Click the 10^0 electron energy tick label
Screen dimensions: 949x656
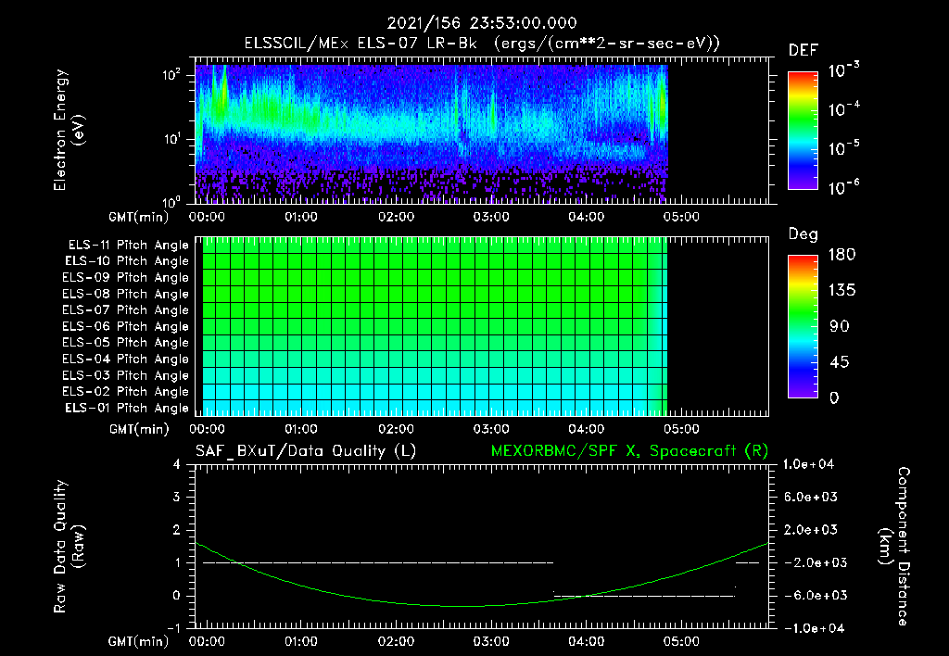coord(171,201)
